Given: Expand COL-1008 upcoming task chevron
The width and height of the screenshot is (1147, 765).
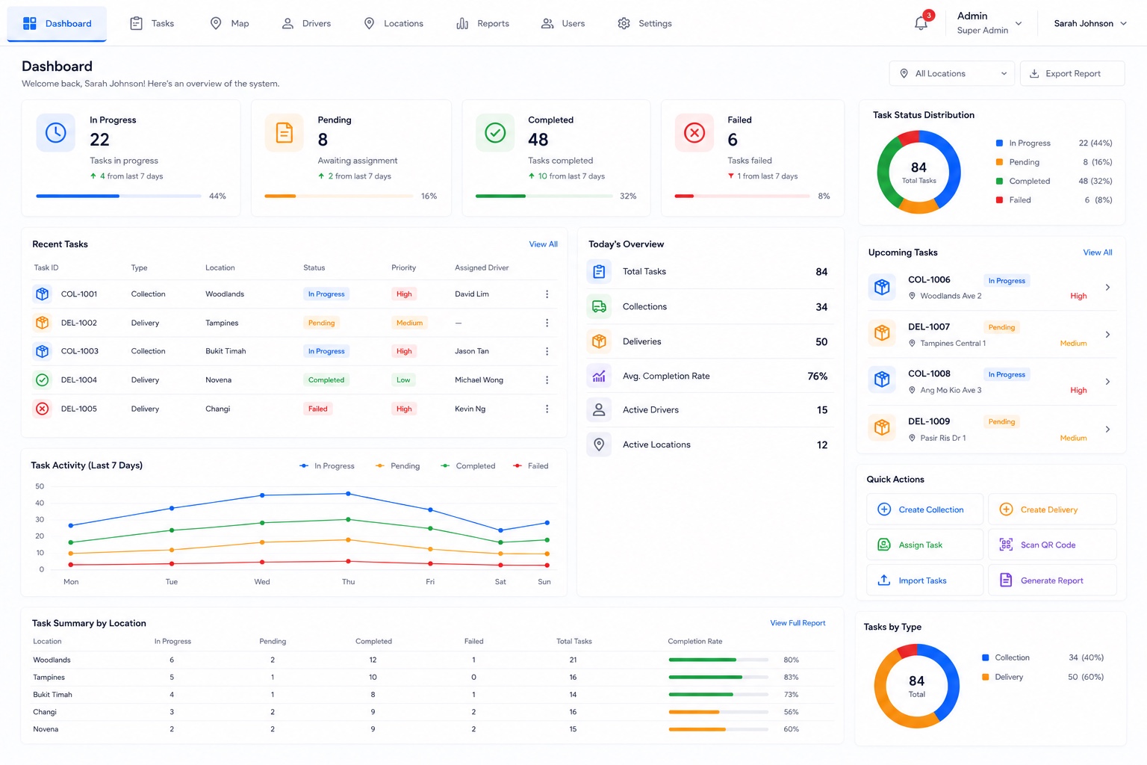Looking at the screenshot, I should pyautogui.click(x=1107, y=382).
